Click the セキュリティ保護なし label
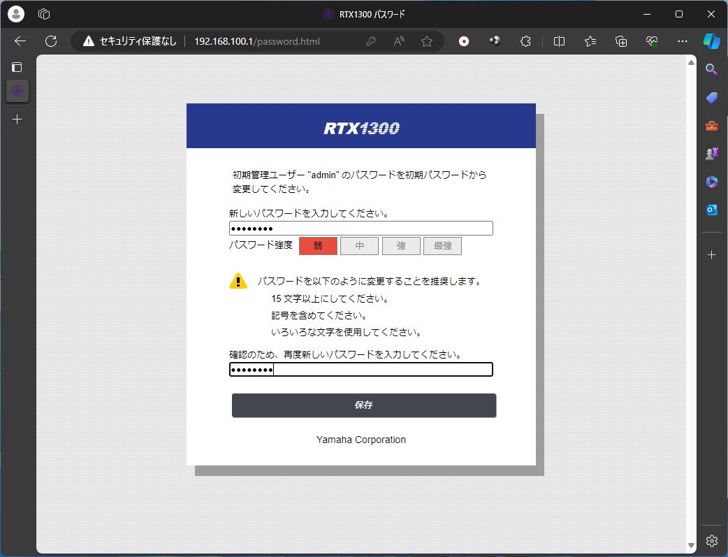Image resolution: width=728 pixels, height=557 pixels. [x=138, y=41]
